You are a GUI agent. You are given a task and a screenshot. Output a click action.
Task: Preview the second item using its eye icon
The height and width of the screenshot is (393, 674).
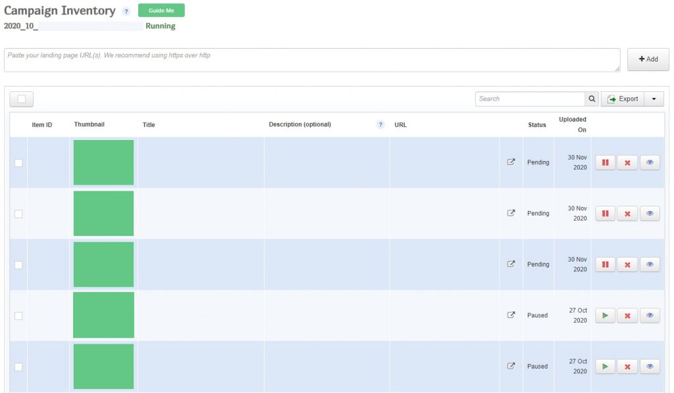[x=650, y=214]
